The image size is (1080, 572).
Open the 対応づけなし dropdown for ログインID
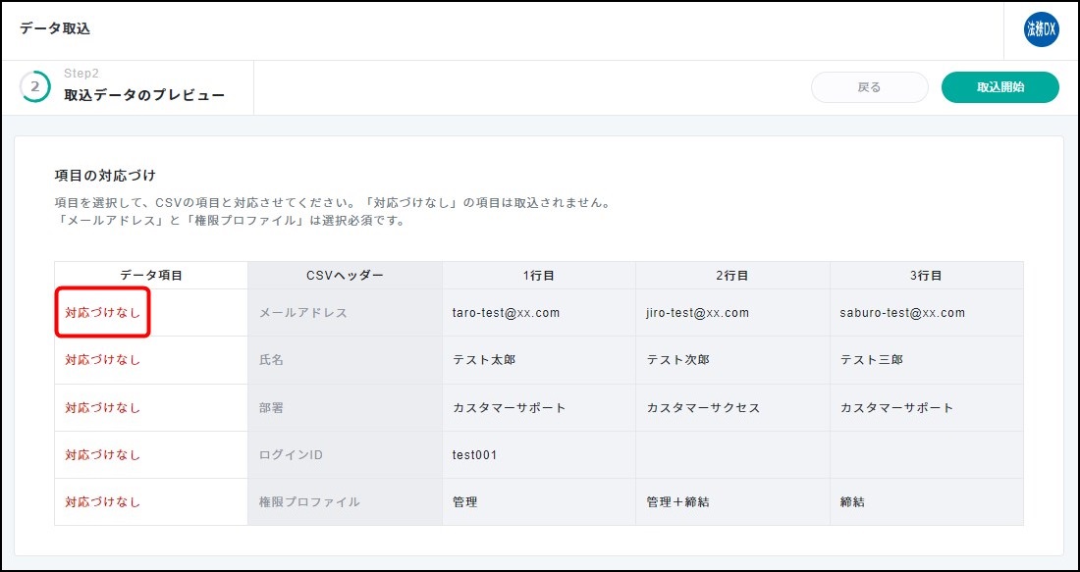point(103,454)
